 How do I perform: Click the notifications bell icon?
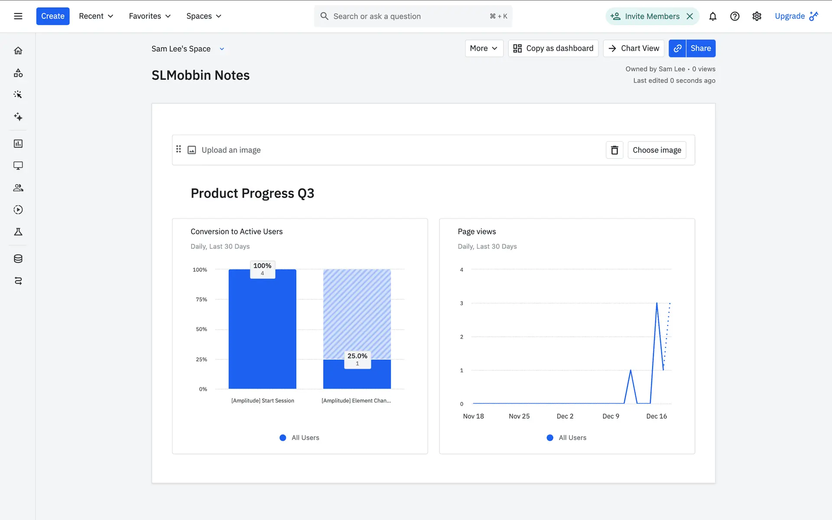pos(712,16)
